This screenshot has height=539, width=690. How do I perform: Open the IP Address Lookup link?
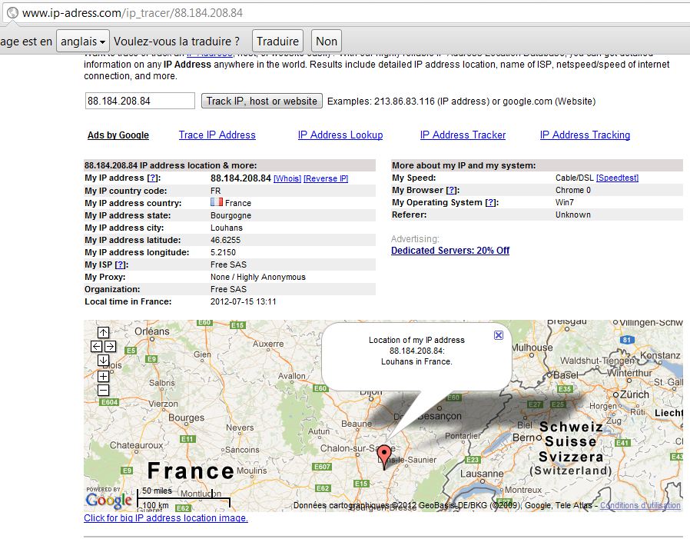click(340, 135)
